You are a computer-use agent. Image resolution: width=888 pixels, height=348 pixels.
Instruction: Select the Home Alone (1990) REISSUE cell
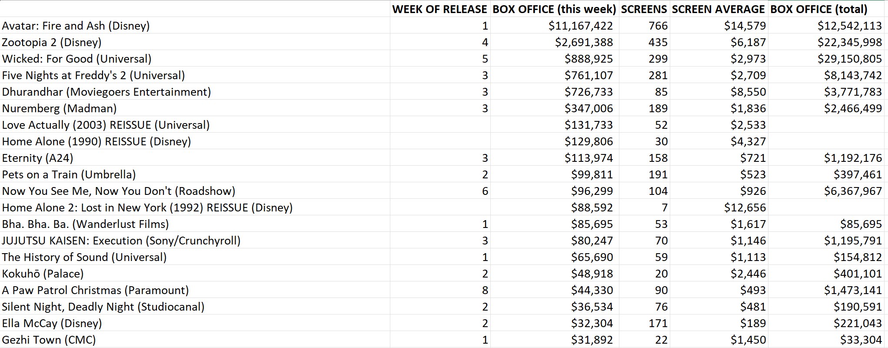[x=96, y=141]
